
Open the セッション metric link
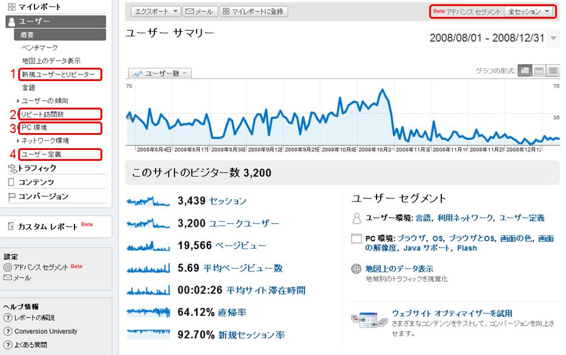point(228,201)
